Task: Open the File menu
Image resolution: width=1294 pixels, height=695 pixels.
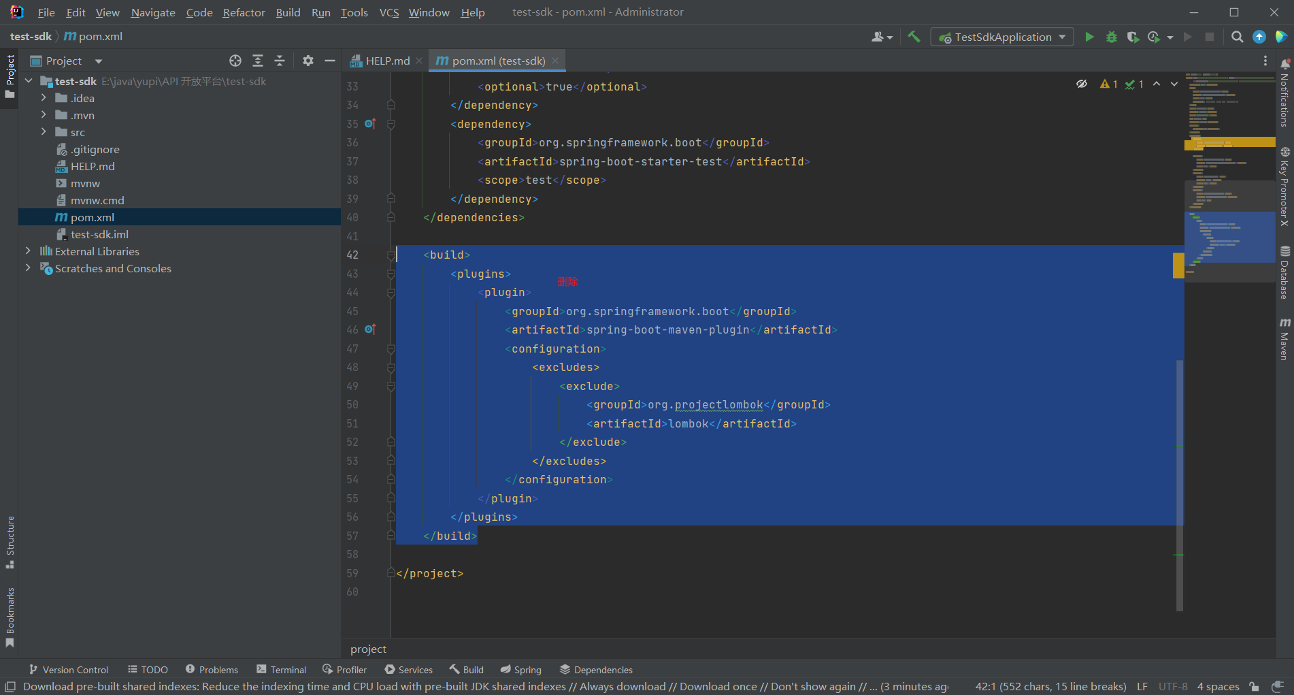Action: click(46, 12)
